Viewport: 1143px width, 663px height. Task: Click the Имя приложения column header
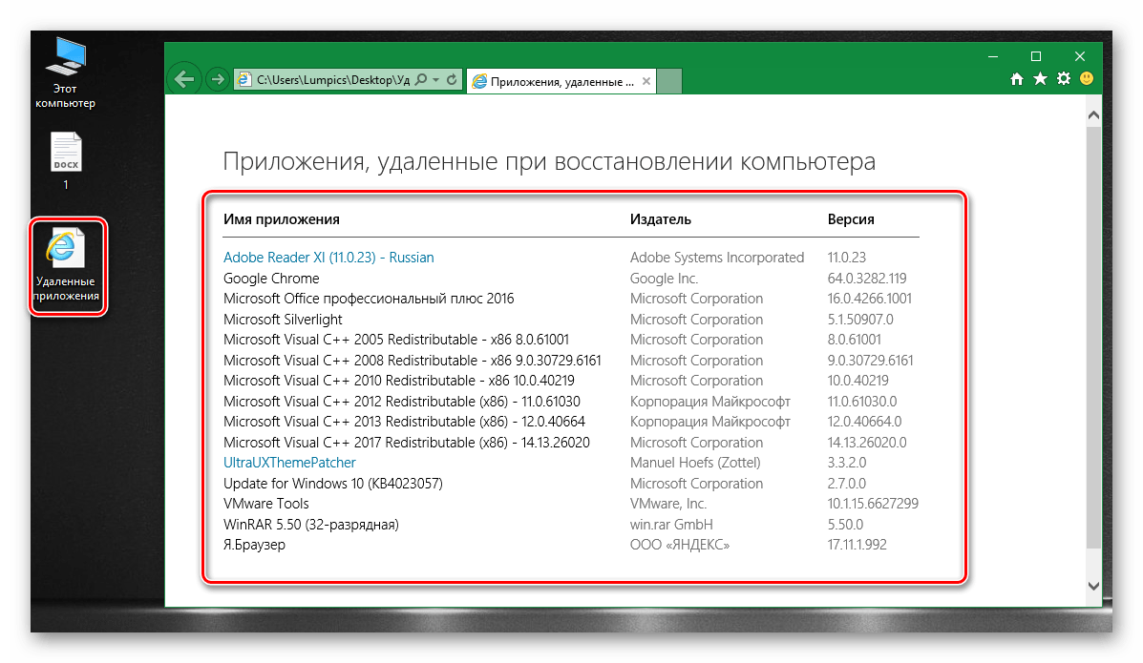click(x=282, y=219)
